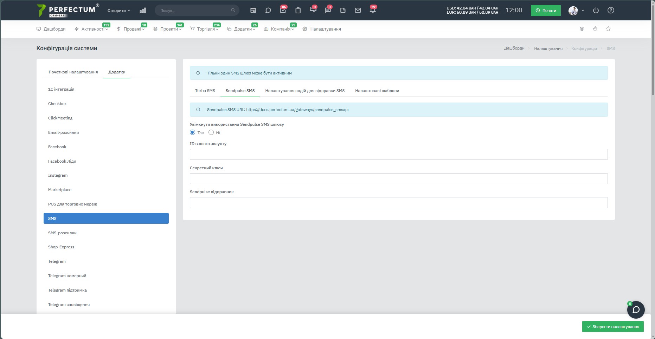Switch to the Turbo SMS tab
This screenshot has height=339, width=655.
(205, 91)
